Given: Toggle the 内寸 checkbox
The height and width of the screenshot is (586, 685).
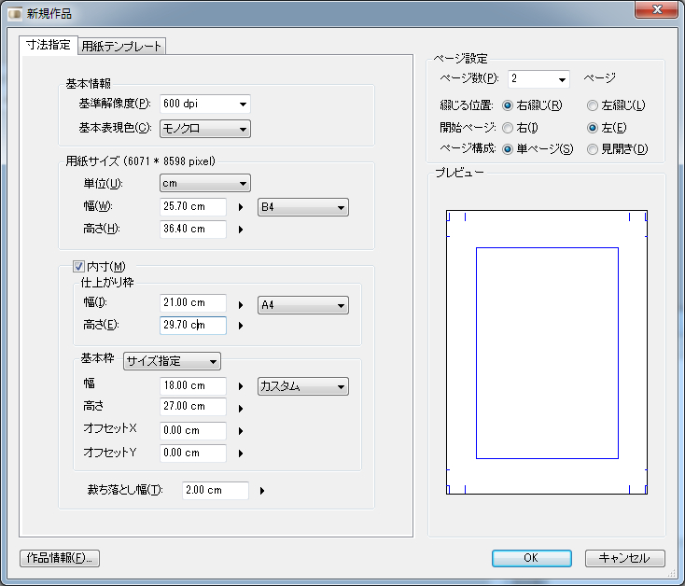Looking at the screenshot, I should coord(78,266).
